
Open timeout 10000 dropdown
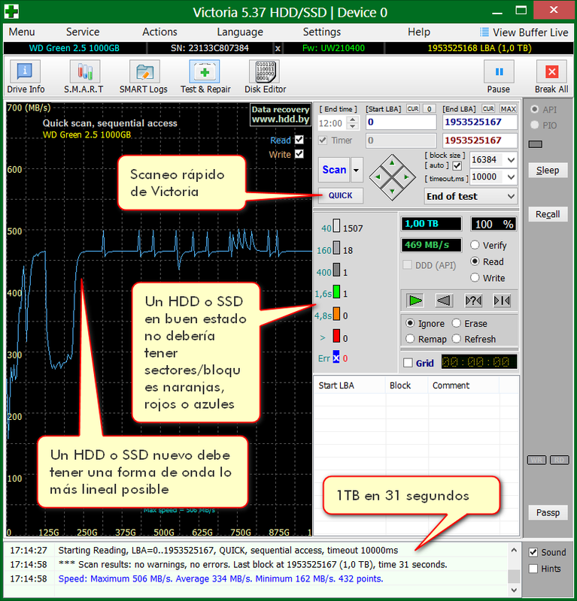tap(511, 177)
